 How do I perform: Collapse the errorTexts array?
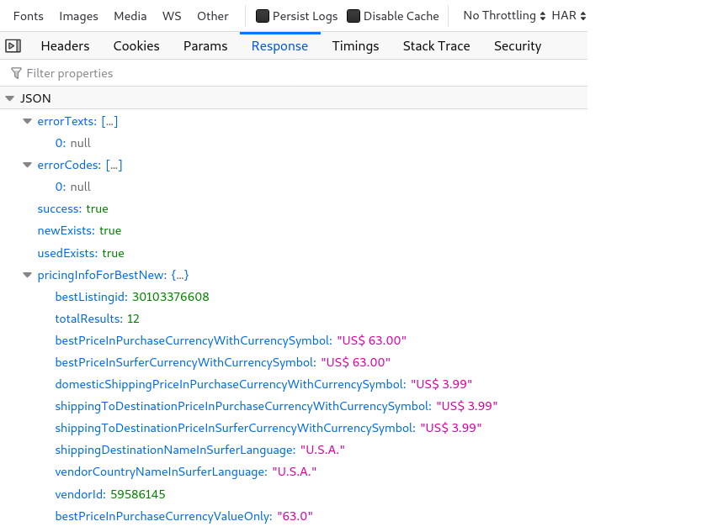pos(28,121)
